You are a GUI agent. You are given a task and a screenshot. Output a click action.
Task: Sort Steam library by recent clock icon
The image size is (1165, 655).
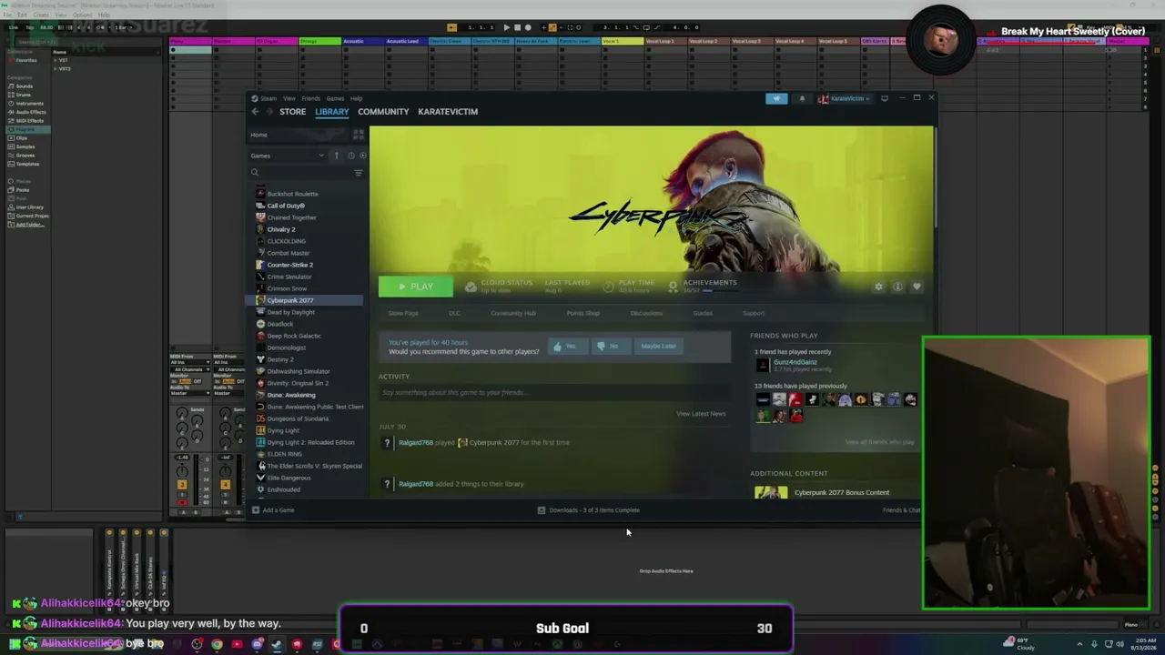click(x=351, y=156)
